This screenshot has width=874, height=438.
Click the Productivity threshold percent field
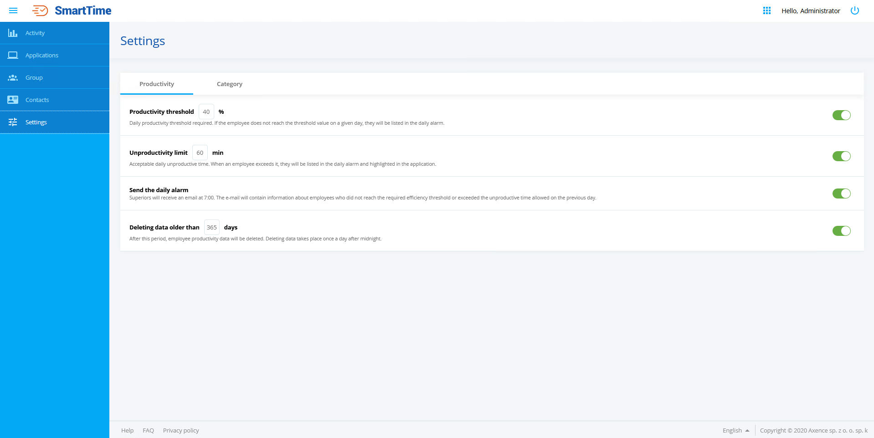click(x=206, y=112)
